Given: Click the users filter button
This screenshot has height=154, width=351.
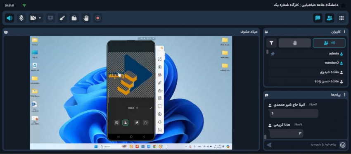Looking at the screenshot, I should coord(271,43).
